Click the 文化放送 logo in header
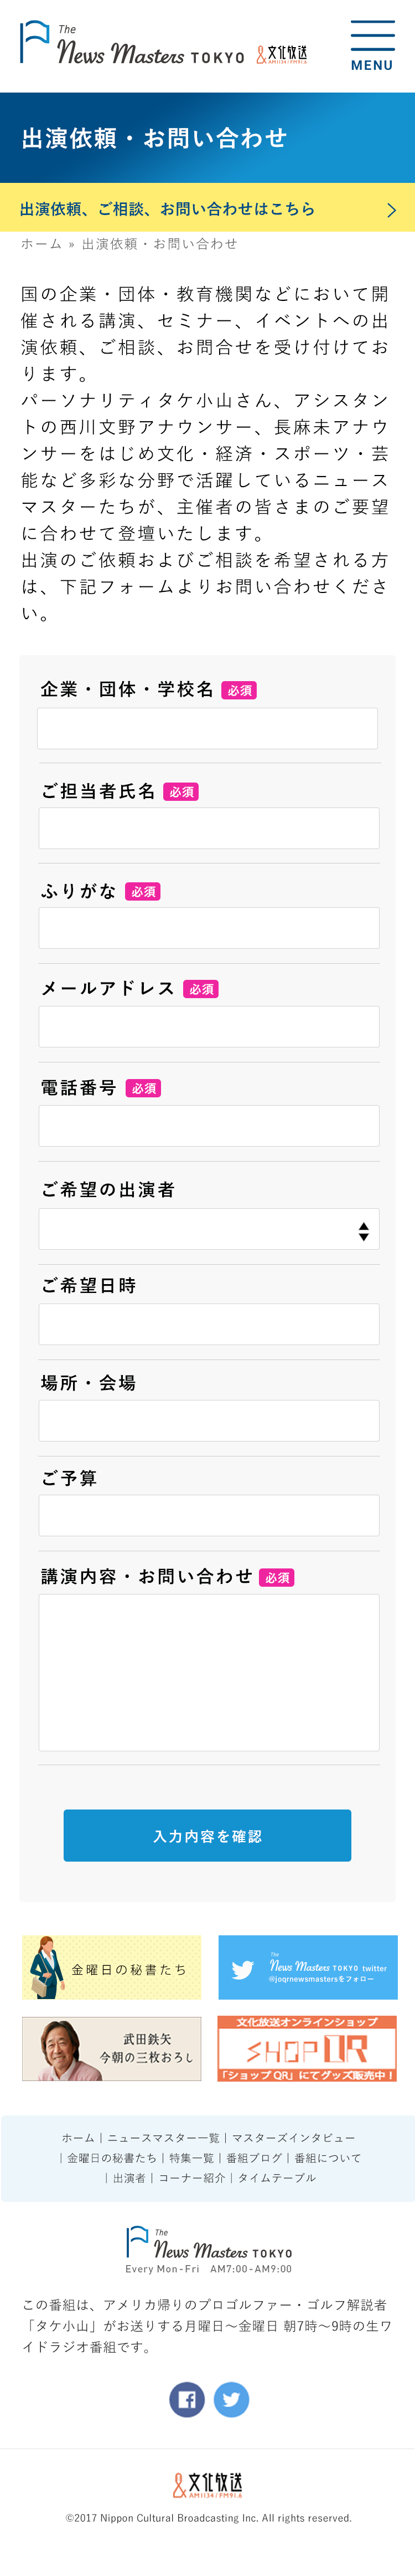This screenshot has width=415, height=2576. coord(282,54)
